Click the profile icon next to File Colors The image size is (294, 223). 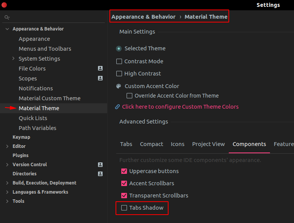[100, 68]
